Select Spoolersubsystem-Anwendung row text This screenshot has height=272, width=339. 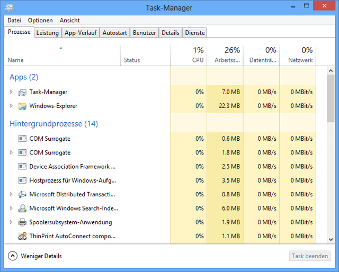pos(70,222)
